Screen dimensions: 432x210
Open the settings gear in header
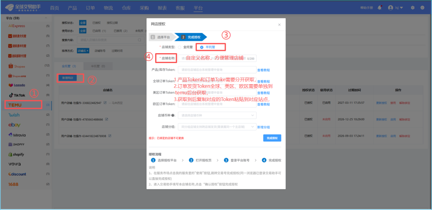click(413, 8)
